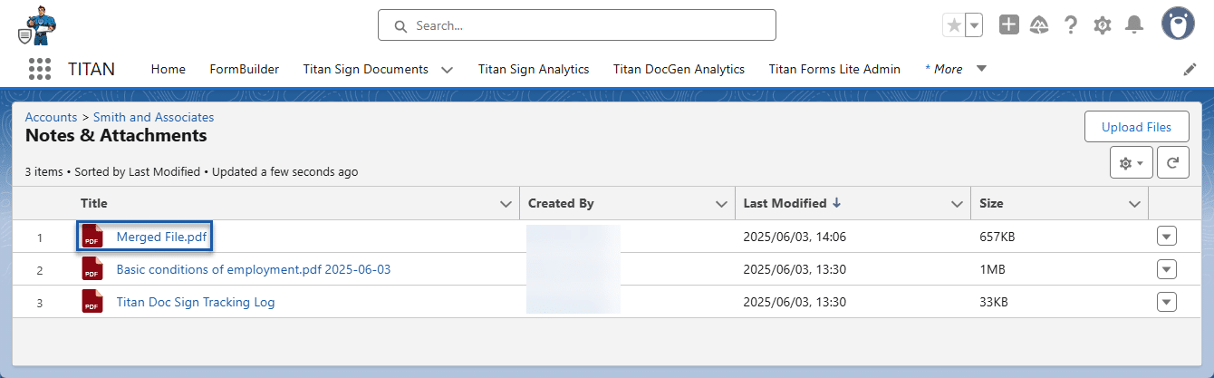
Task: Expand the More navigation menu
Action: point(956,69)
